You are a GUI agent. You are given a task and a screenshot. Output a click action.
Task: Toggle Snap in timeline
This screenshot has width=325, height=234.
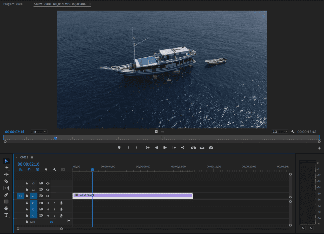(x=29, y=170)
